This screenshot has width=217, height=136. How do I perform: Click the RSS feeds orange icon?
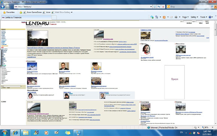click(x=164, y=17)
